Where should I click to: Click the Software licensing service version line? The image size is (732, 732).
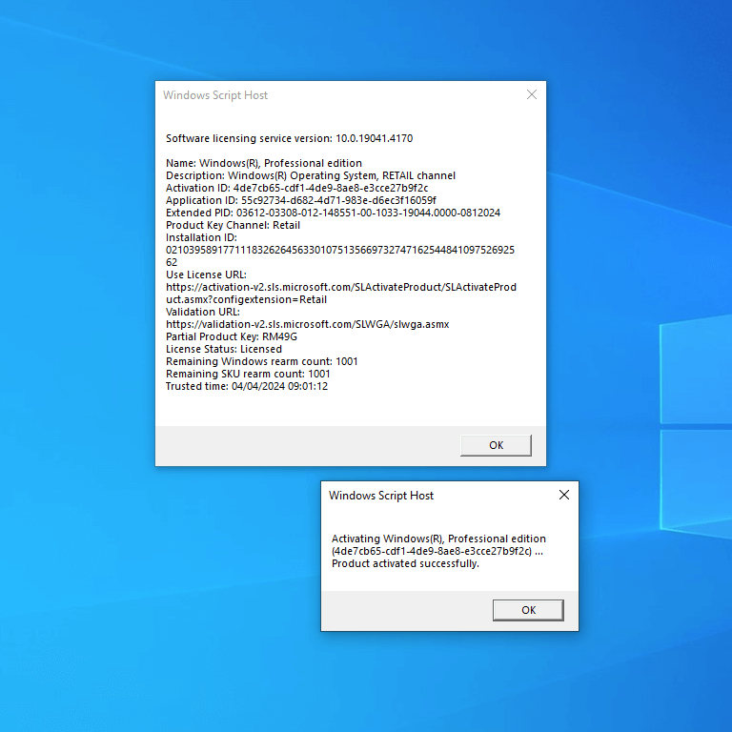point(289,138)
